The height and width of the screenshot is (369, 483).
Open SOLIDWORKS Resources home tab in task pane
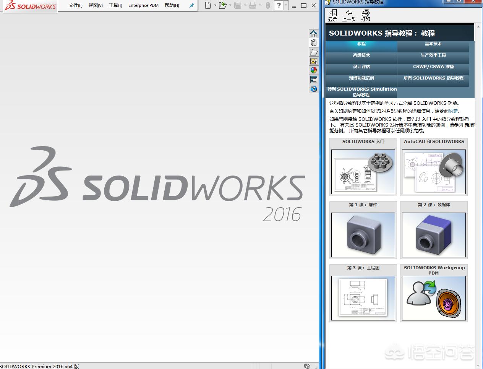pos(314,34)
